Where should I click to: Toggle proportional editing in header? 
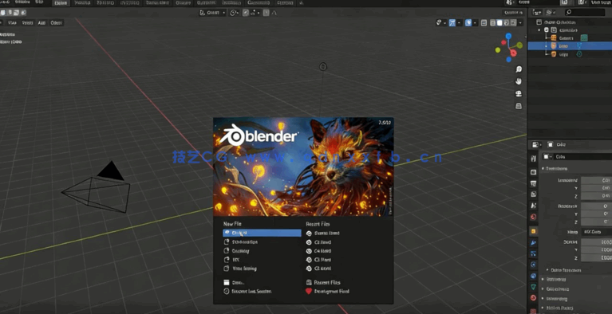267,13
